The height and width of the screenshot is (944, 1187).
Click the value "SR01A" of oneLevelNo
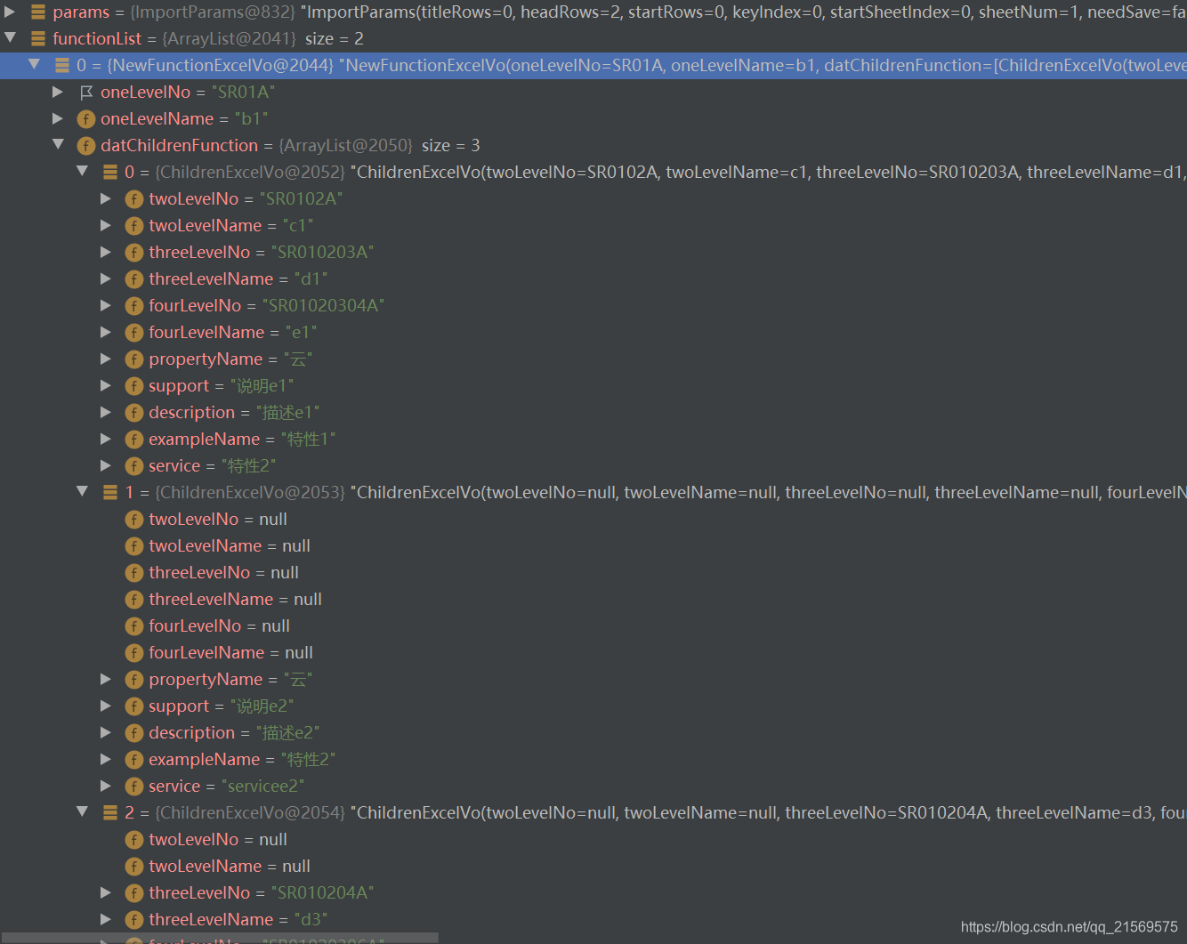point(243,93)
